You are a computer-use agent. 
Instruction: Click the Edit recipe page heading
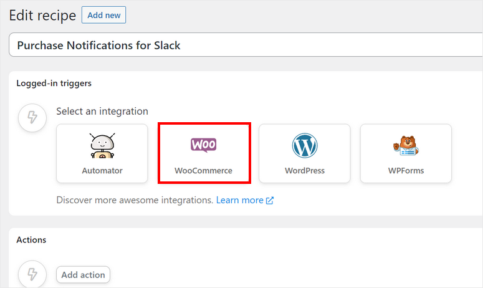click(x=42, y=15)
